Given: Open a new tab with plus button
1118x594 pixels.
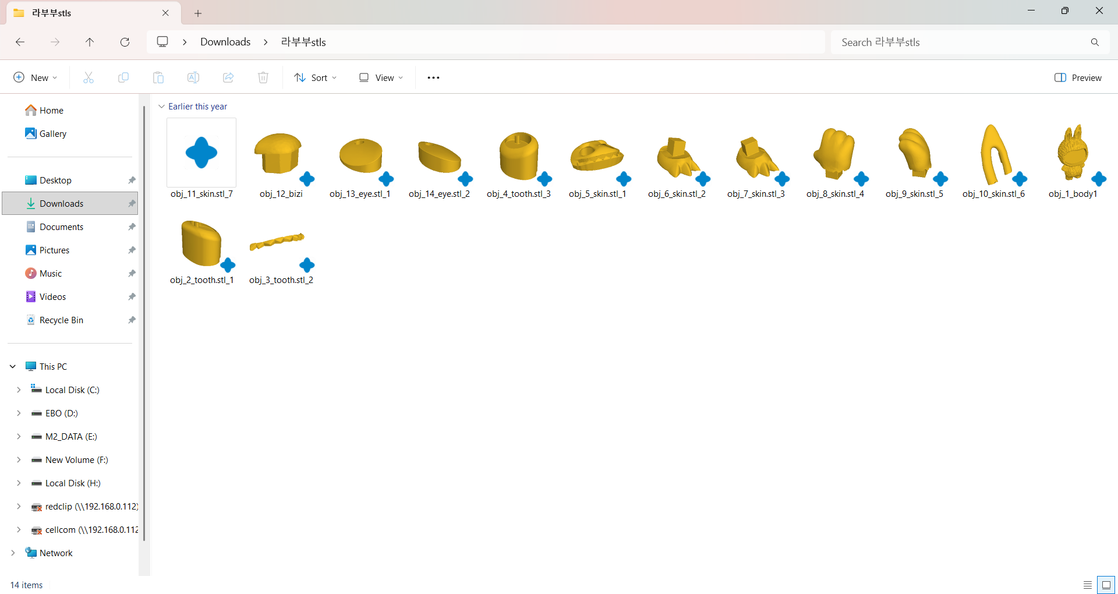Looking at the screenshot, I should click(x=198, y=13).
